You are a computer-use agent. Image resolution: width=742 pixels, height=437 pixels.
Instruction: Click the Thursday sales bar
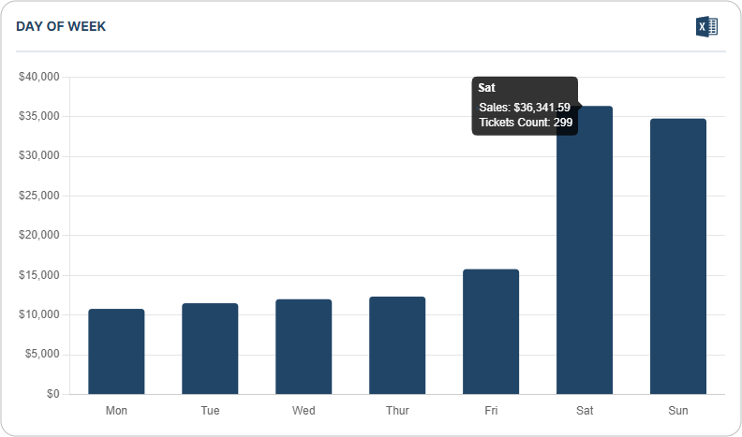[x=397, y=345]
